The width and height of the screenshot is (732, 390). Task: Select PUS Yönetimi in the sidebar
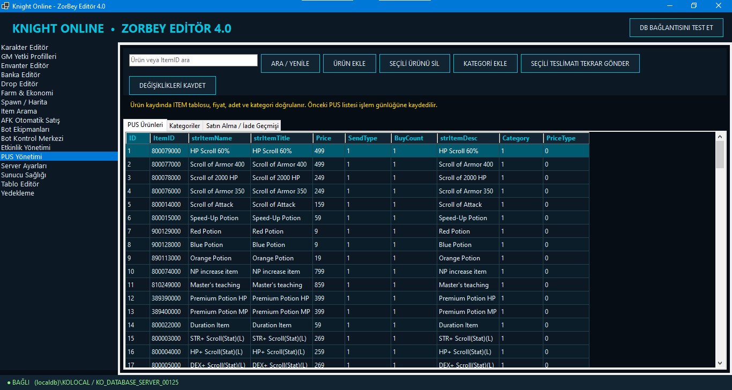point(59,157)
